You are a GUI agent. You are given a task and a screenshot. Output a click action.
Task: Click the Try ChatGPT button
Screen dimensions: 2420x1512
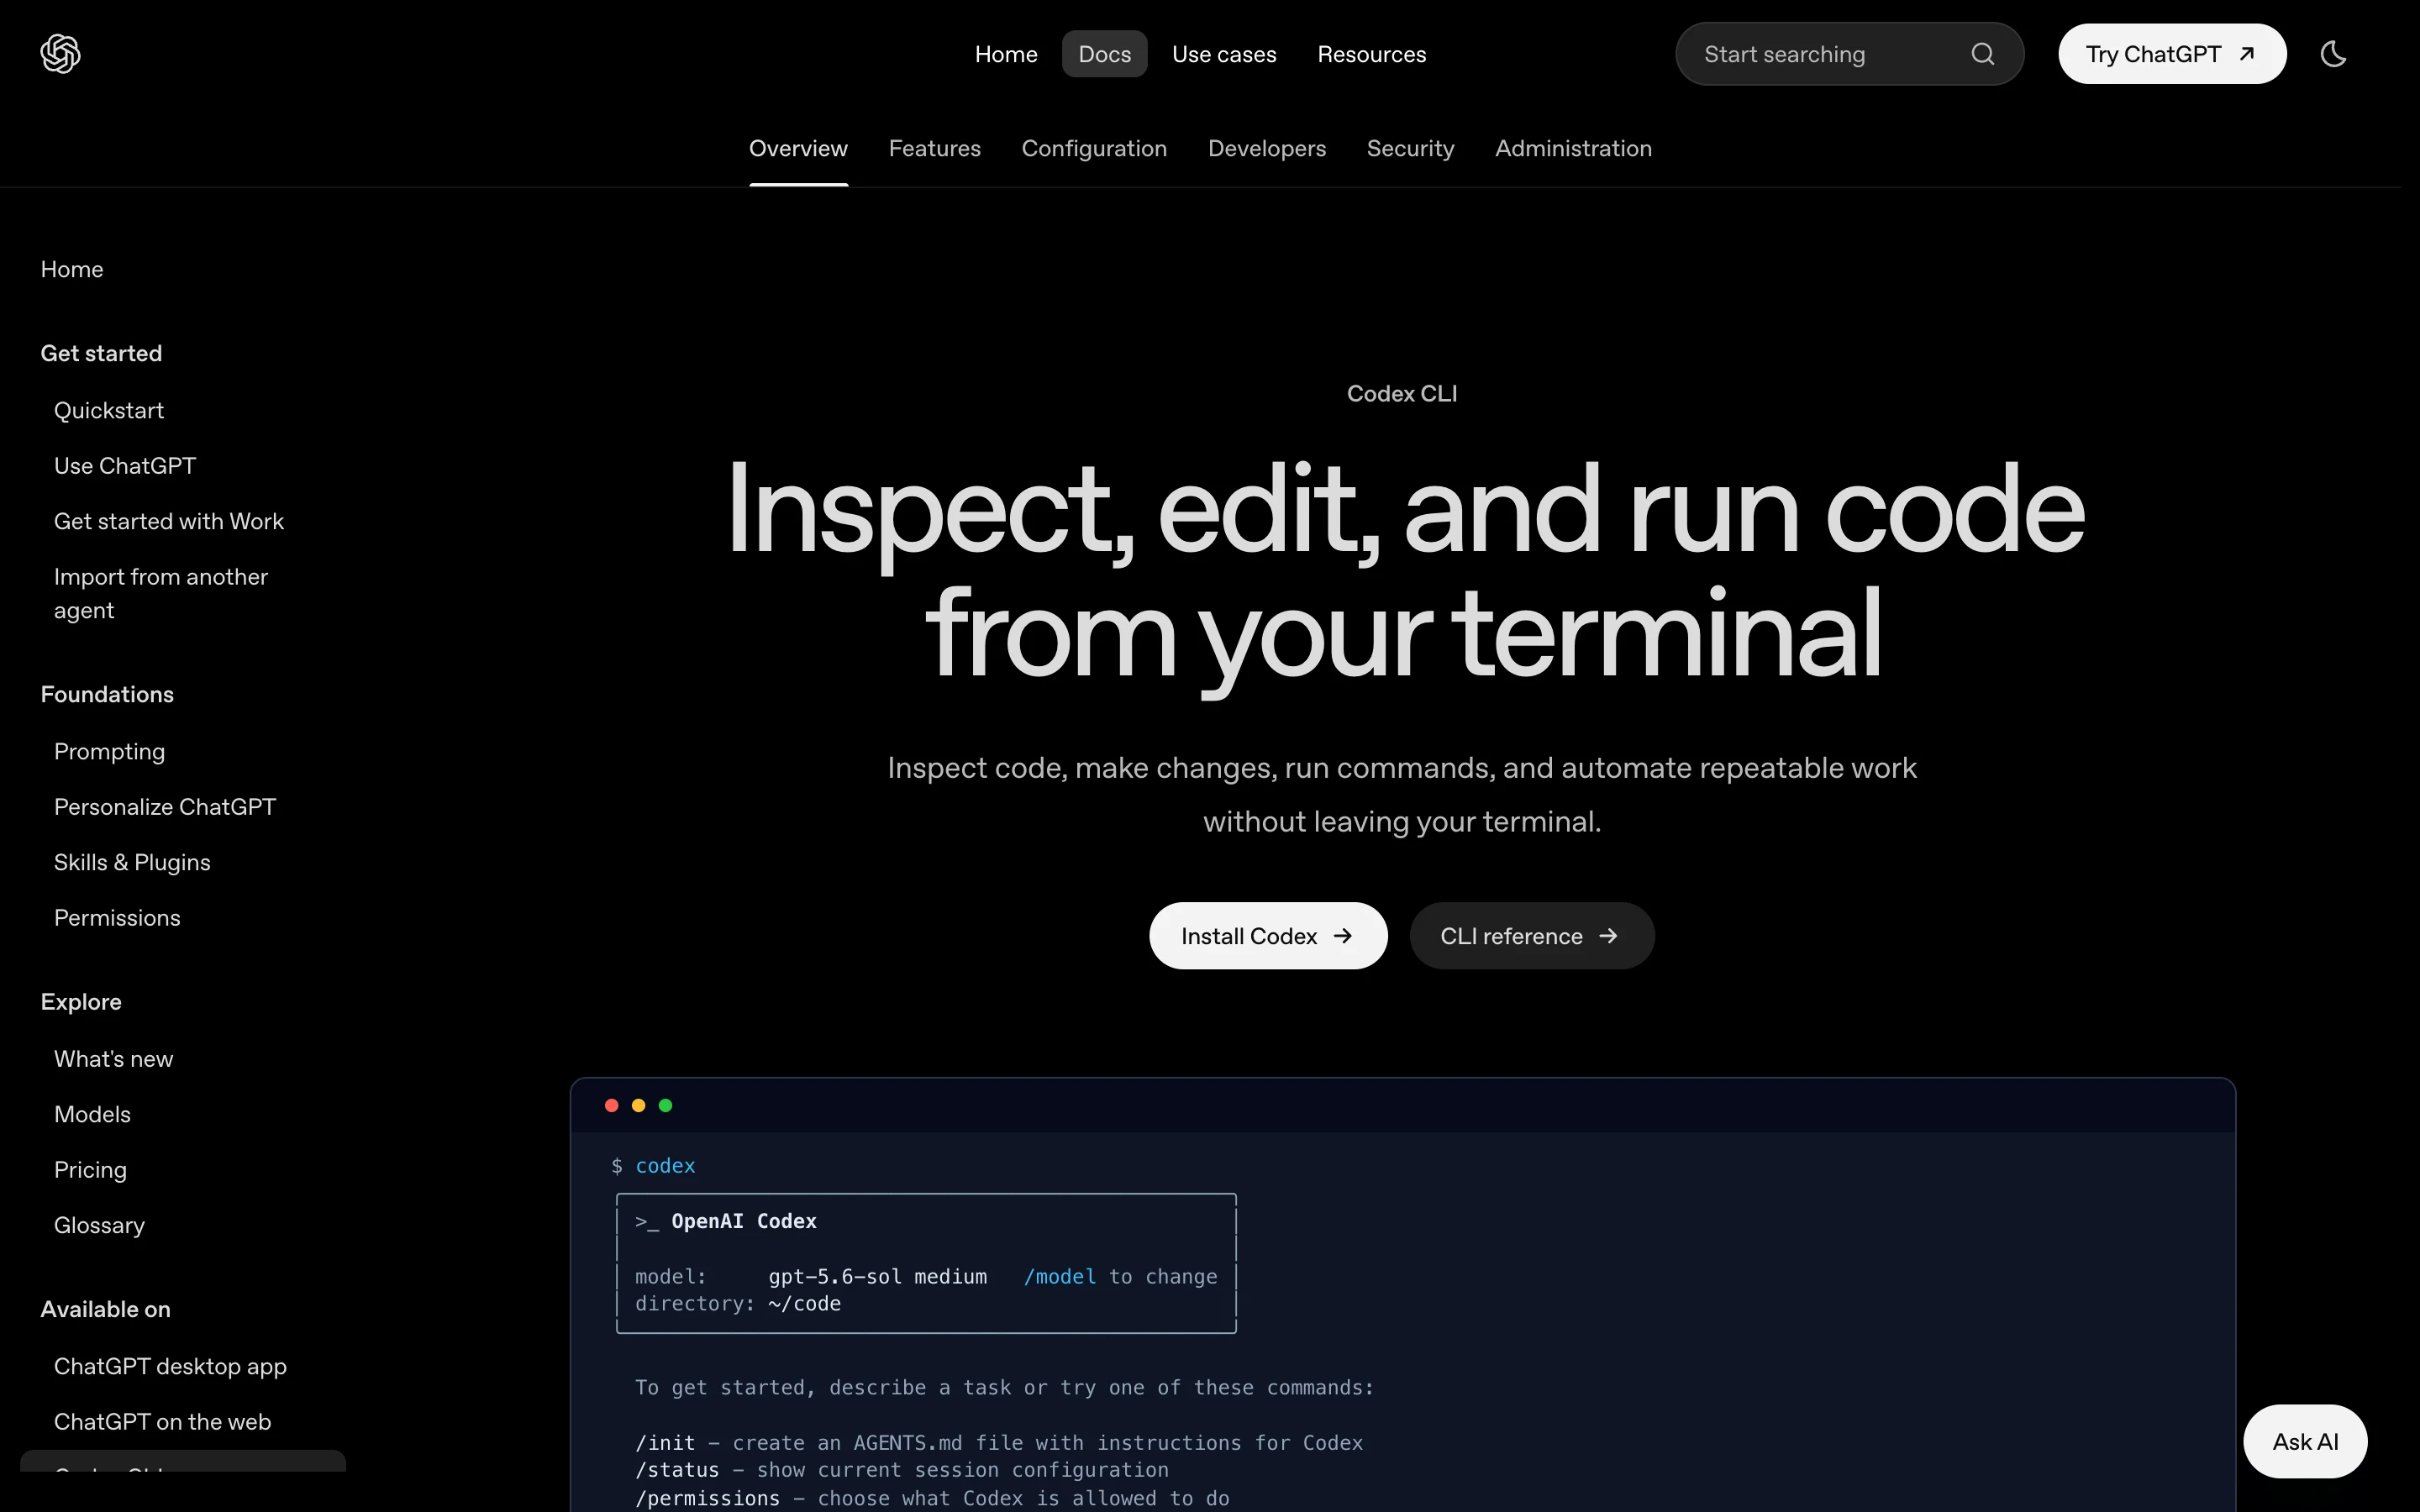coord(2172,54)
